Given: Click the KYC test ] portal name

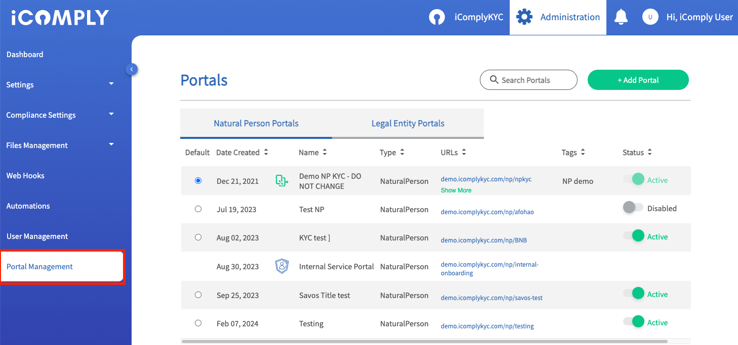Looking at the screenshot, I should coord(314,237).
